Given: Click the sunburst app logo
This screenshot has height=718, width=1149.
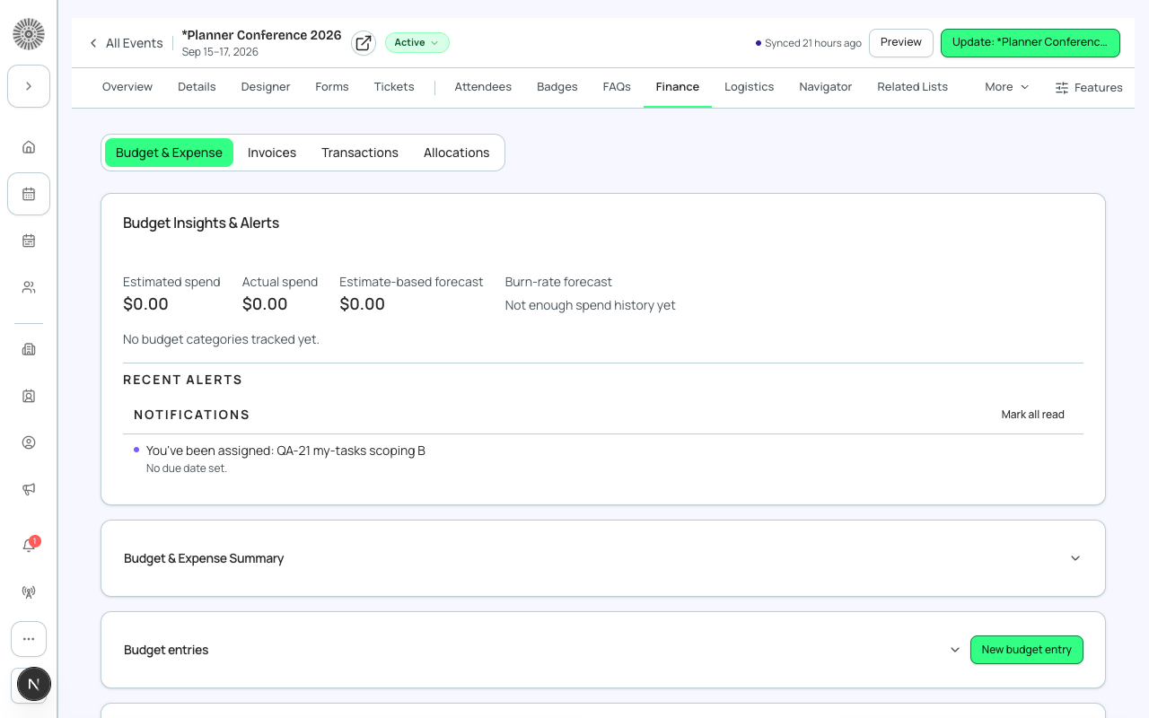Looking at the screenshot, I should (29, 34).
